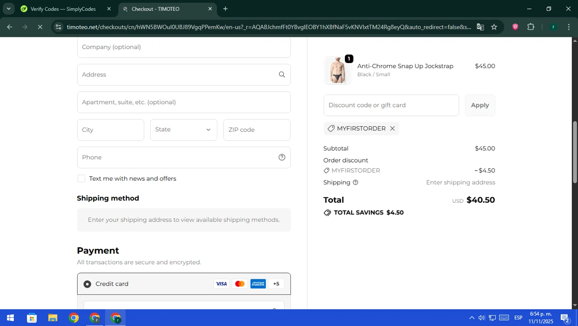The image size is (578, 326).
Task: Check Text me with news and offers
Action: tap(81, 179)
